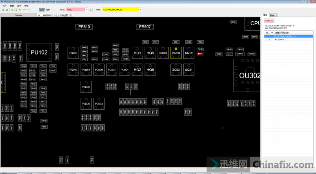Click component SQ19 on the board

[x=189, y=53]
